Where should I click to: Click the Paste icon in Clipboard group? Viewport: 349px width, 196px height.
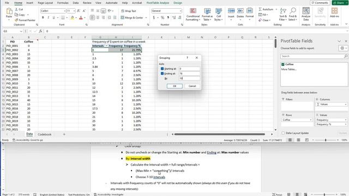9,11
